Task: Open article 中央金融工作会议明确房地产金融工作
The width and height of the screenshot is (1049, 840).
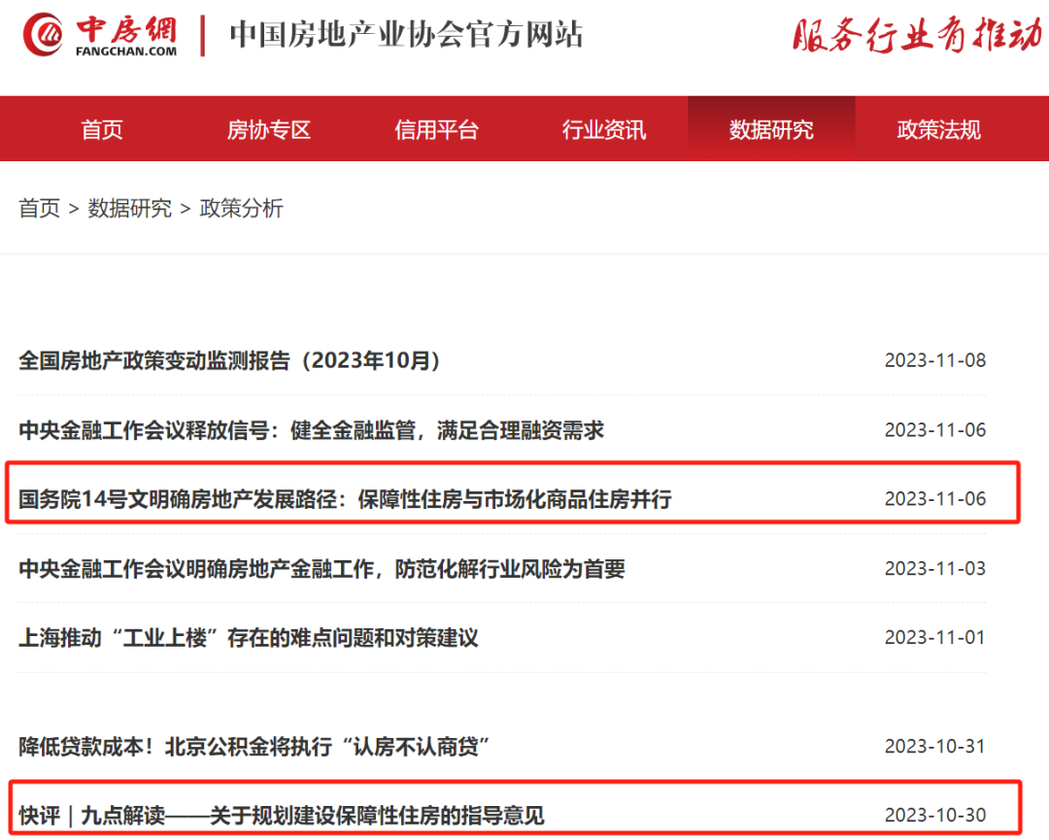Action: [x=321, y=568]
